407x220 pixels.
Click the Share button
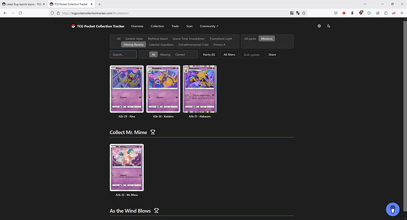tap(272, 54)
